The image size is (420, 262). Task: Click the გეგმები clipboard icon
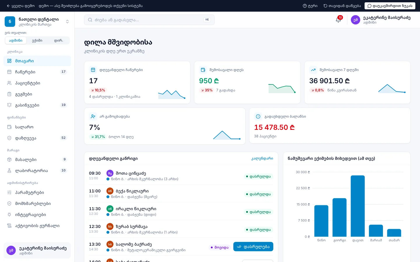[9, 94]
